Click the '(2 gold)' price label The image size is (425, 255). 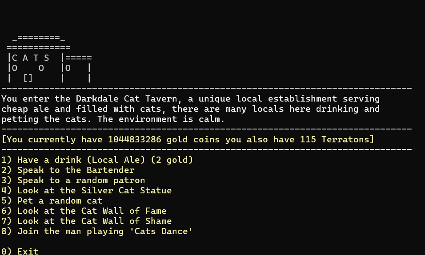click(172, 160)
